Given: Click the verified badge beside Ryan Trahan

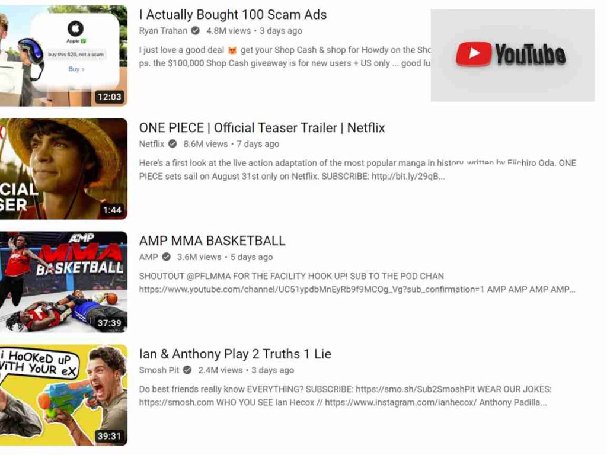Looking at the screenshot, I should tap(196, 31).
